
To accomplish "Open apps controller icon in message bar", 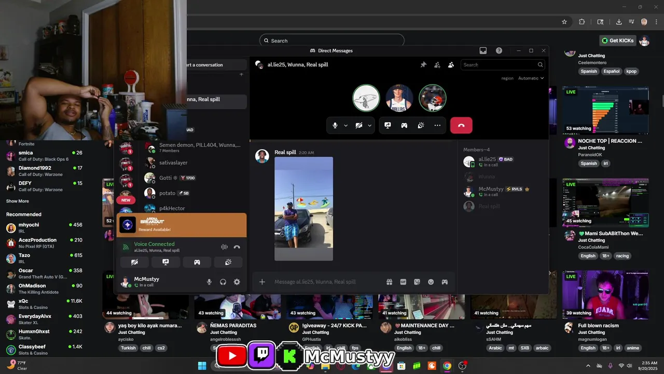I will point(445,282).
